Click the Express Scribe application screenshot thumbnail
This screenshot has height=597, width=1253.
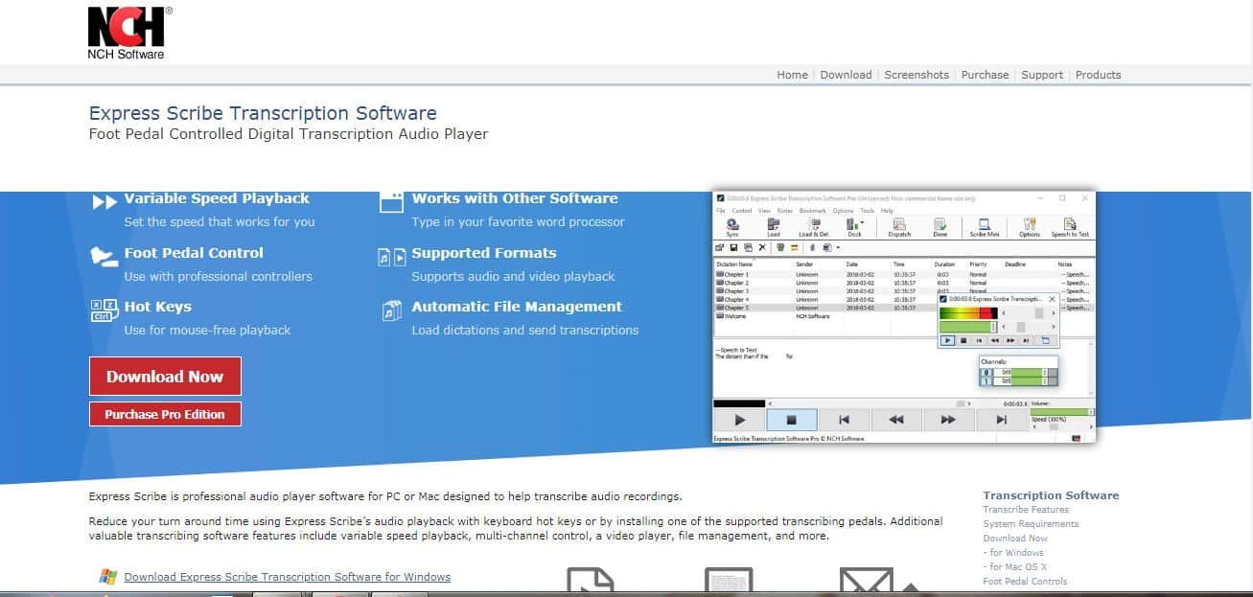coord(903,316)
